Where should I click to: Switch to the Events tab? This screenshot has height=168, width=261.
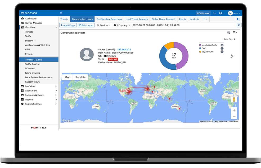(182, 19)
